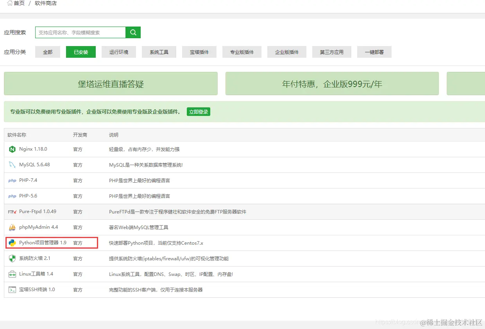
Task: Open the 运行环境 category
Action: pyautogui.click(x=118, y=52)
